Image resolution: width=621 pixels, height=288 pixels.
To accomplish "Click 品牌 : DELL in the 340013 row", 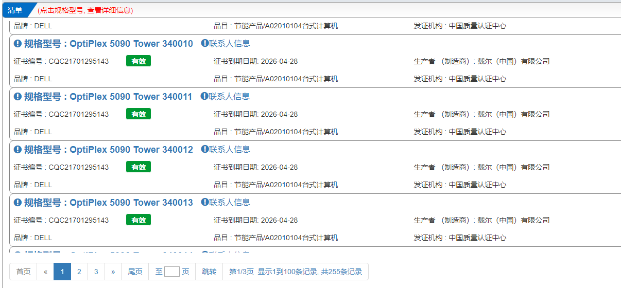I will [33, 238].
